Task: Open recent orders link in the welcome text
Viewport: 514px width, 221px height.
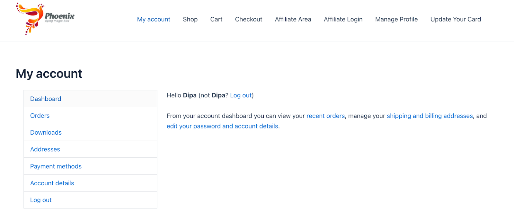Action: 325,116
